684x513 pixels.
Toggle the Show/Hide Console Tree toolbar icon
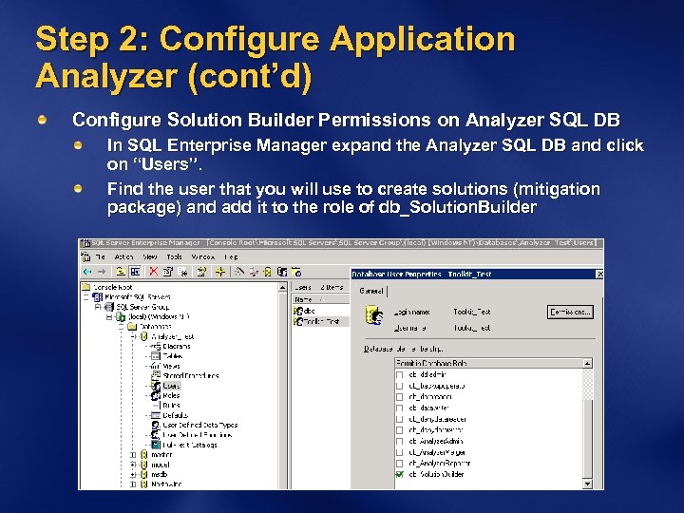[x=135, y=272]
